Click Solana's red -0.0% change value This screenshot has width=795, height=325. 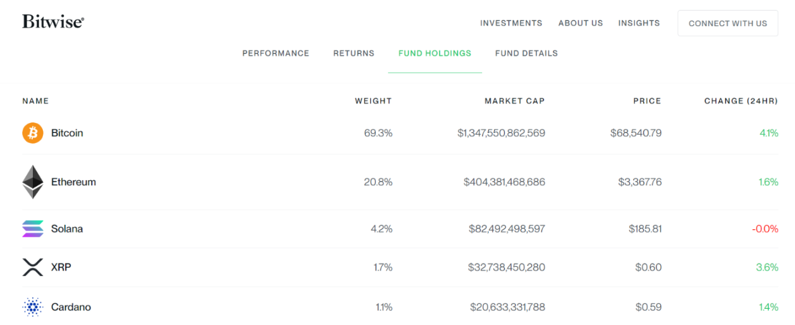click(765, 229)
